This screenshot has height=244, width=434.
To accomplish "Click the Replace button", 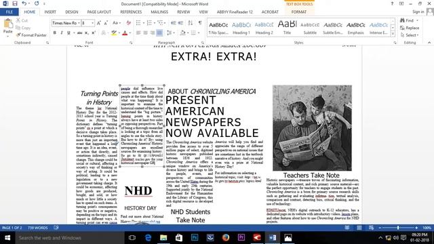I will [410, 28].
